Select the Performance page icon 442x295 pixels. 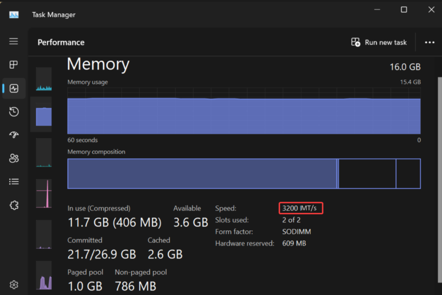14,88
